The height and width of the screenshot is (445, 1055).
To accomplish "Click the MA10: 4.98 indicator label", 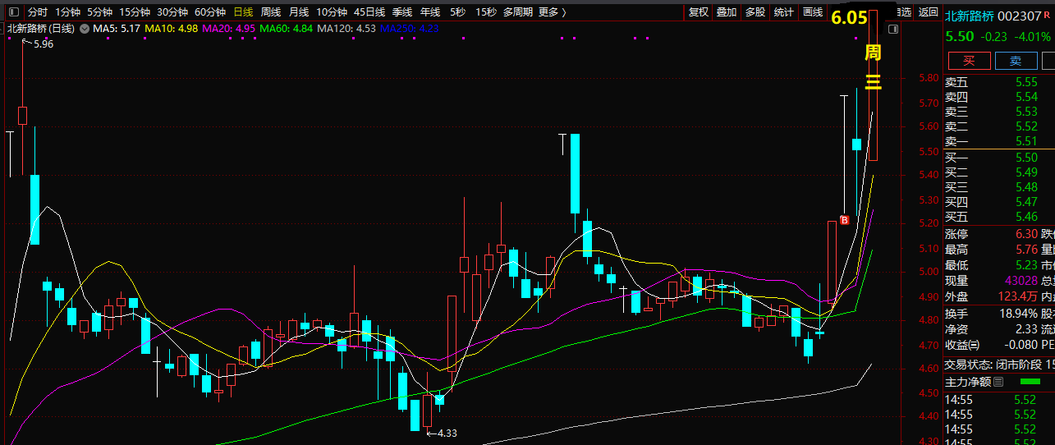I will (171, 29).
